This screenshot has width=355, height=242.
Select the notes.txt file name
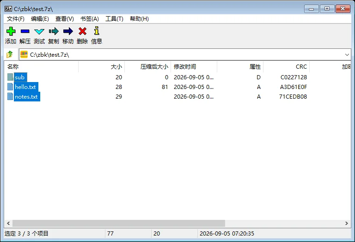26,97
